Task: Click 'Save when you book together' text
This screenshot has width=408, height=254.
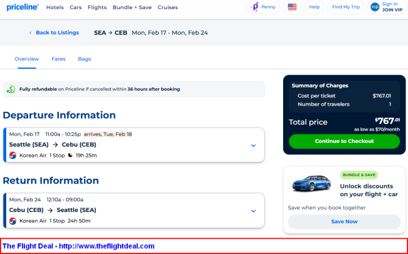Action: click(x=326, y=207)
